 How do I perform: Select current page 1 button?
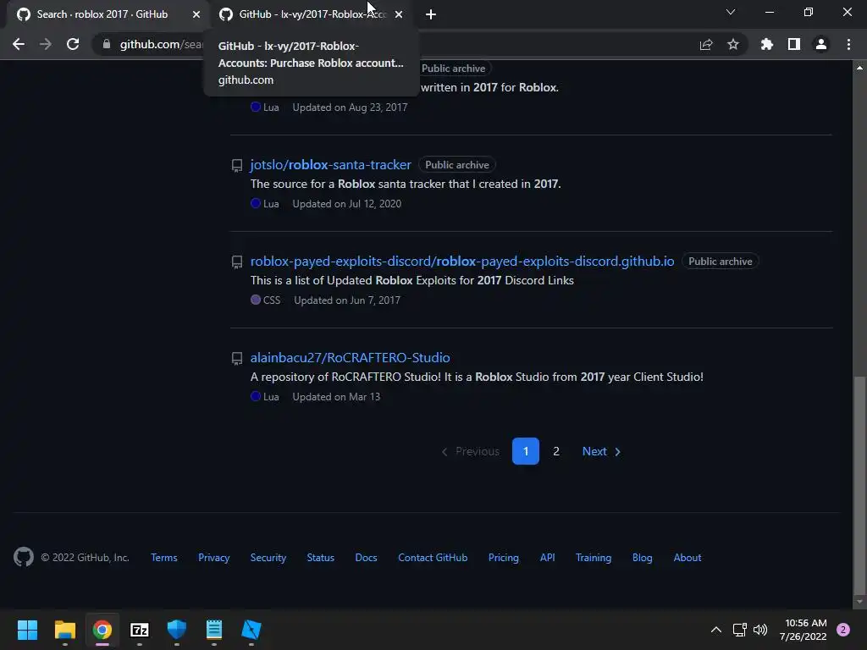[x=525, y=451]
